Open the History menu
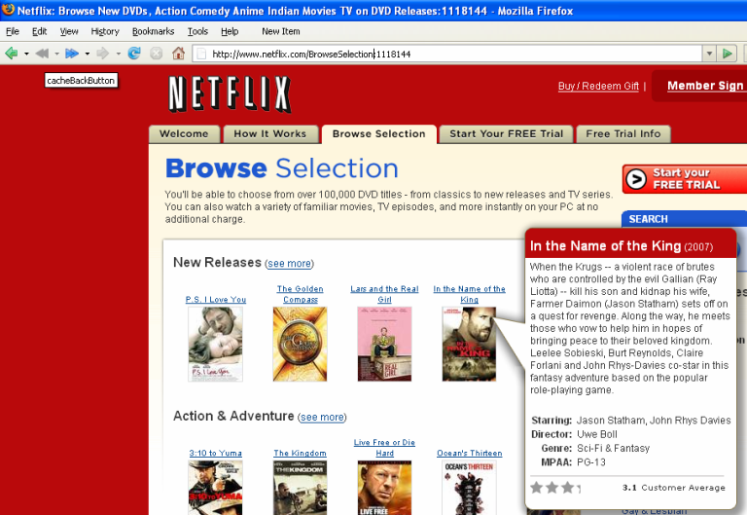The image size is (747, 515). (x=105, y=31)
